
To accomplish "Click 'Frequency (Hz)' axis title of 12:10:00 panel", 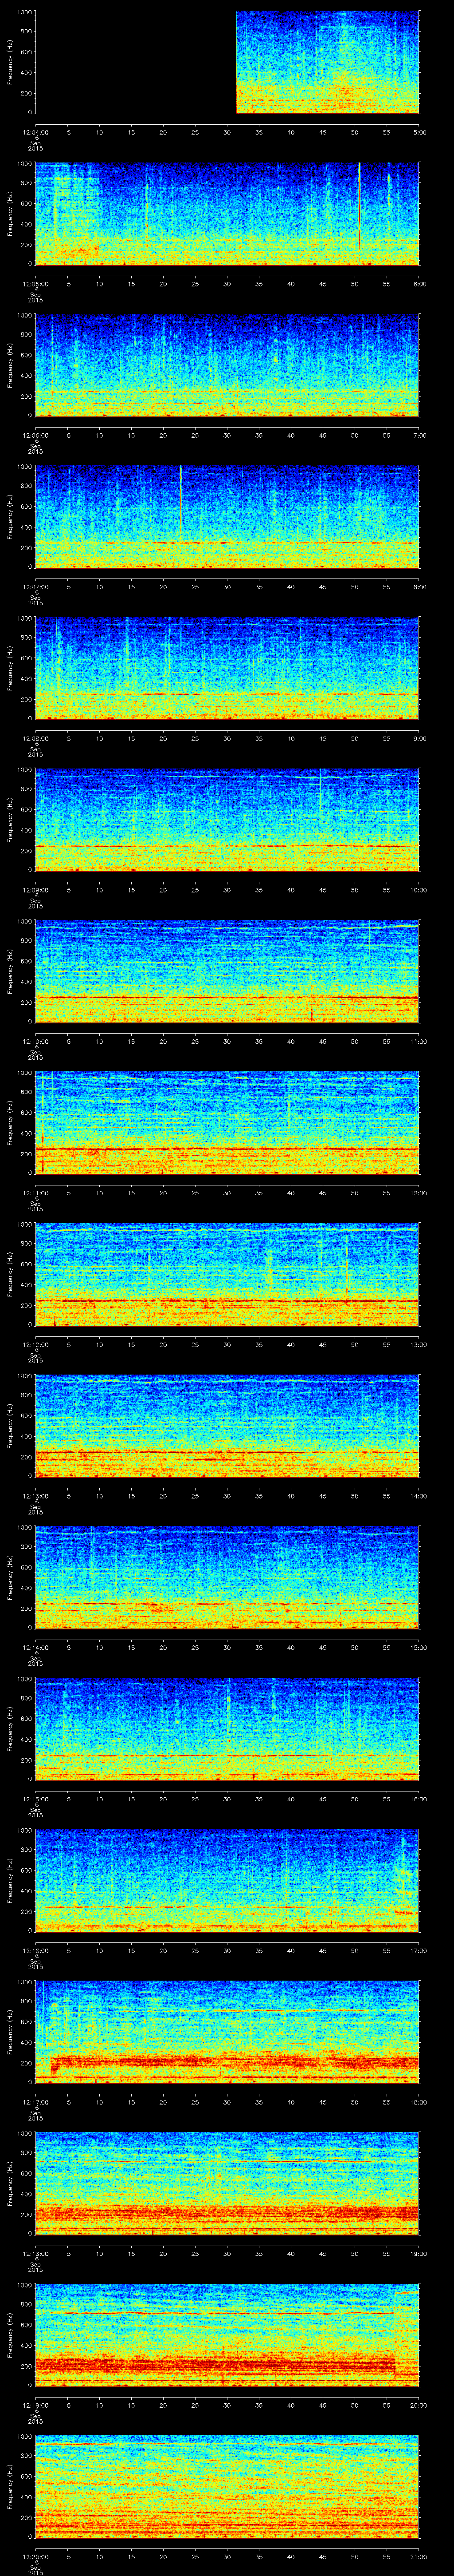I will pos(10,971).
